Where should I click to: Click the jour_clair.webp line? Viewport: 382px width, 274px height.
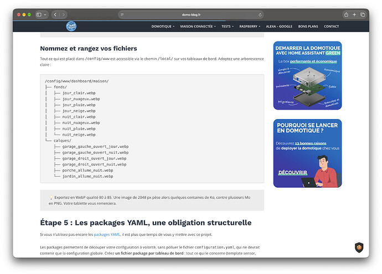click(x=79, y=93)
